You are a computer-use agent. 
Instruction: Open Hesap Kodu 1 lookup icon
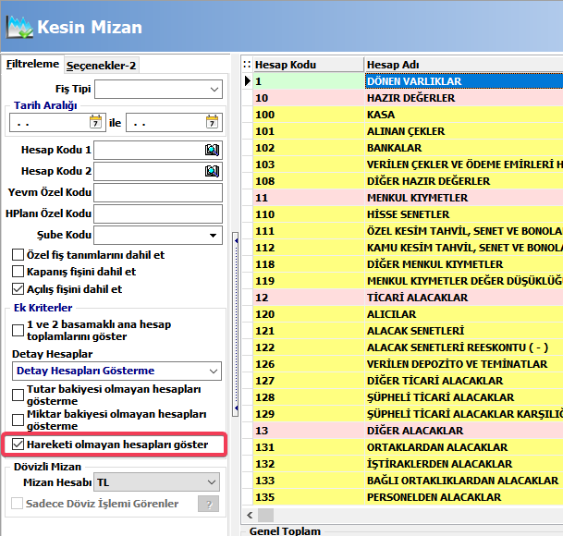(212, 150)
